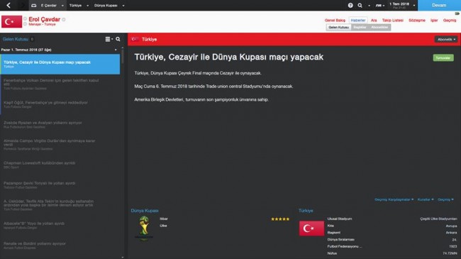
Task: Click the inbox list scrollbar thumb
Action: [x=122, y=57]
